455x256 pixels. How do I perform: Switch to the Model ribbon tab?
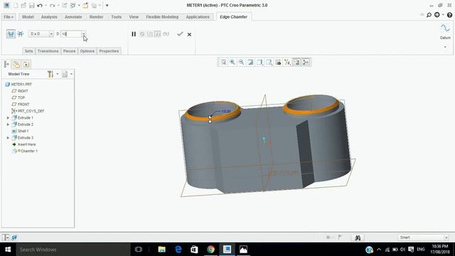click(28, 17)
